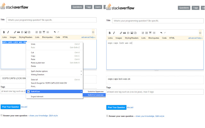Select 'Paste as plain text' from context menu
The height and width of the screenshot is (128, 205).
(38, 63)
